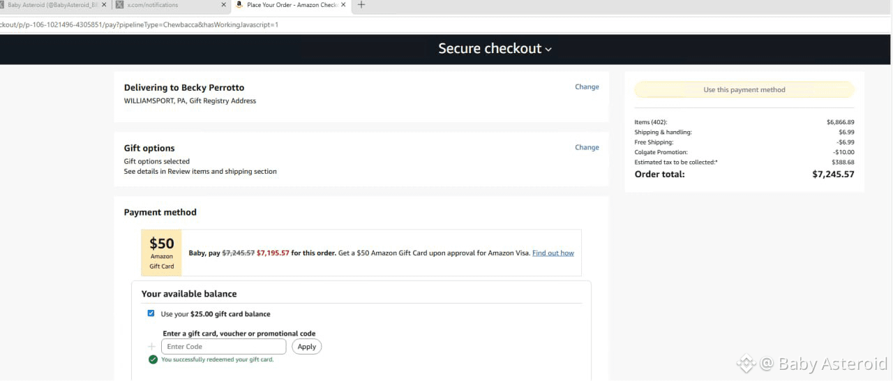
Task: Click the green success checkmark icon
Action: tap(153, 359)
